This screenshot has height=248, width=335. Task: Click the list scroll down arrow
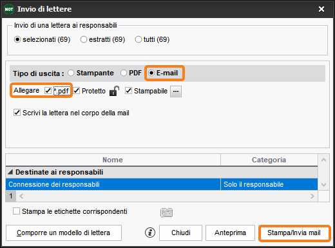coord(323,184)
